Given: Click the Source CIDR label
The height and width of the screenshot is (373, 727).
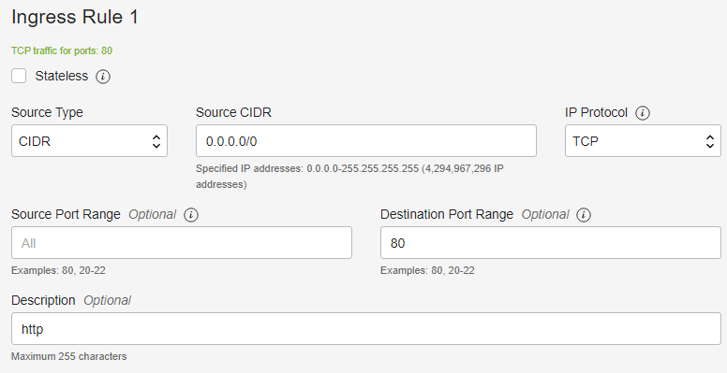Looking at the screenshot, I should tap(233, 112).
